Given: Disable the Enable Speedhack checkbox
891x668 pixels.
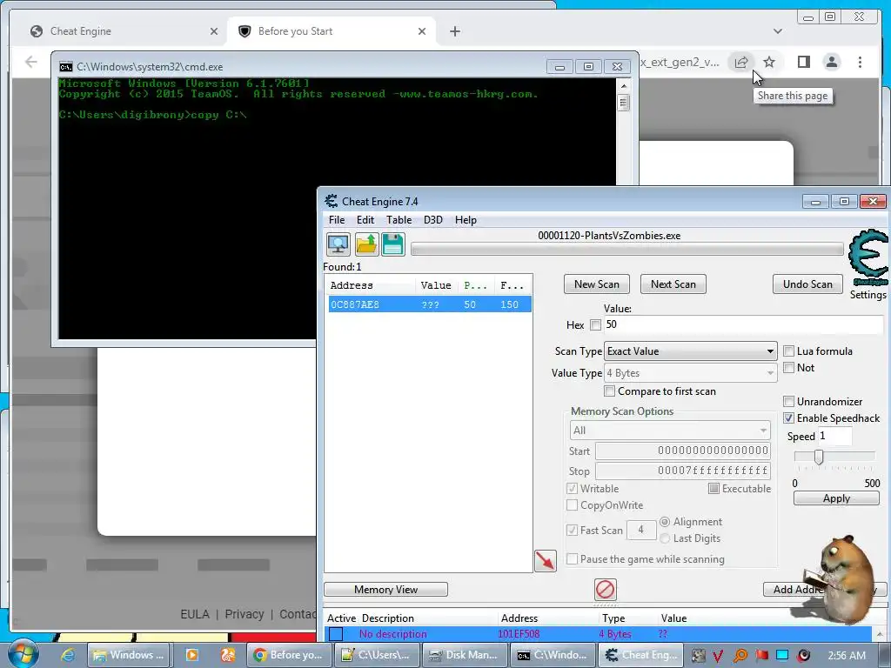Looking at the screenshot, I should click(x=788, y=418).
